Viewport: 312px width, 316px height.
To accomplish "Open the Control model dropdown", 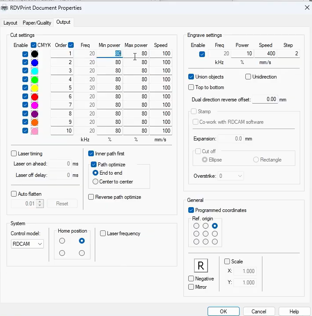I will [x=27, y=244].
